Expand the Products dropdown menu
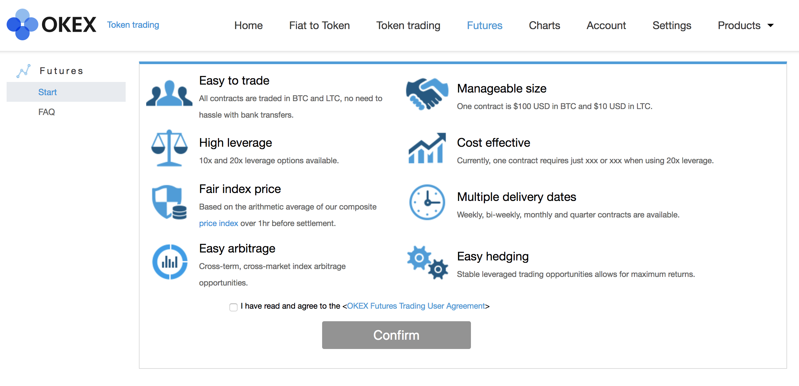 coord(745,25)
